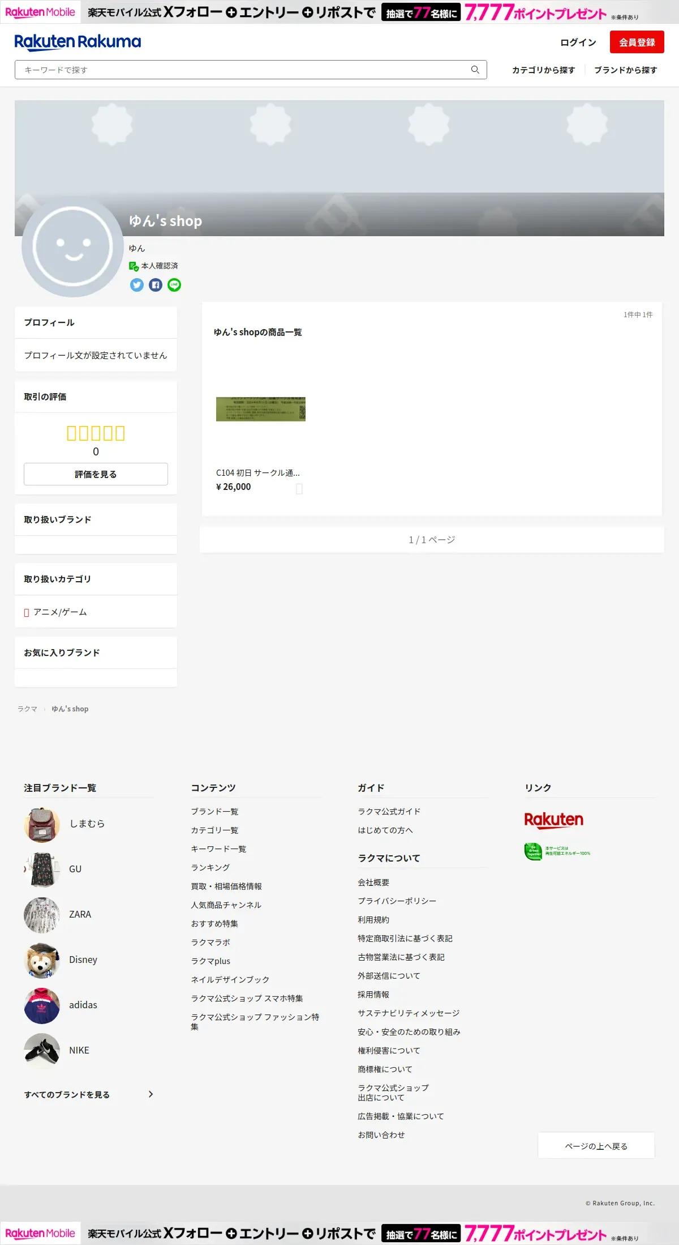Open サステナビリティメッセージ link
The image size is (679, 1245).
point(409,1013)
